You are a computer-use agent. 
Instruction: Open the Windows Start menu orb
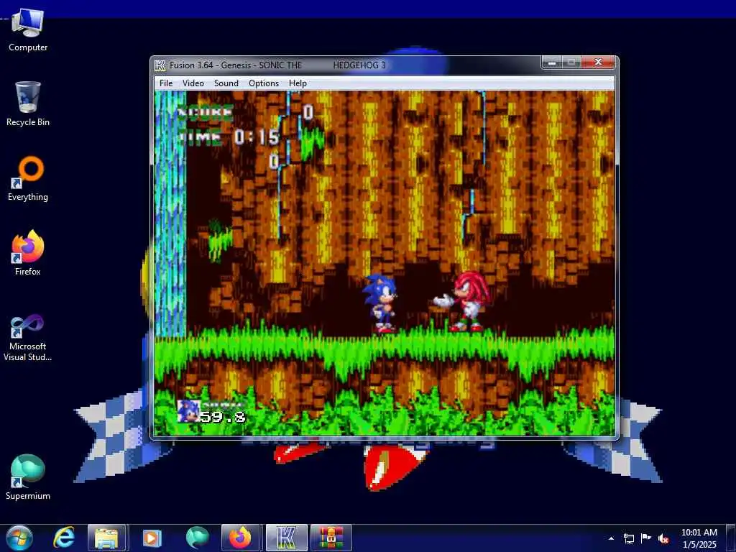(x=19, y=538)
